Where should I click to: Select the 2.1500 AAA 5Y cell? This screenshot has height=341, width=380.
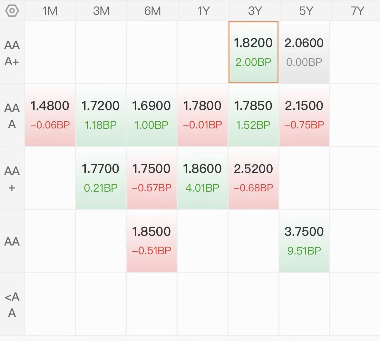304,115
